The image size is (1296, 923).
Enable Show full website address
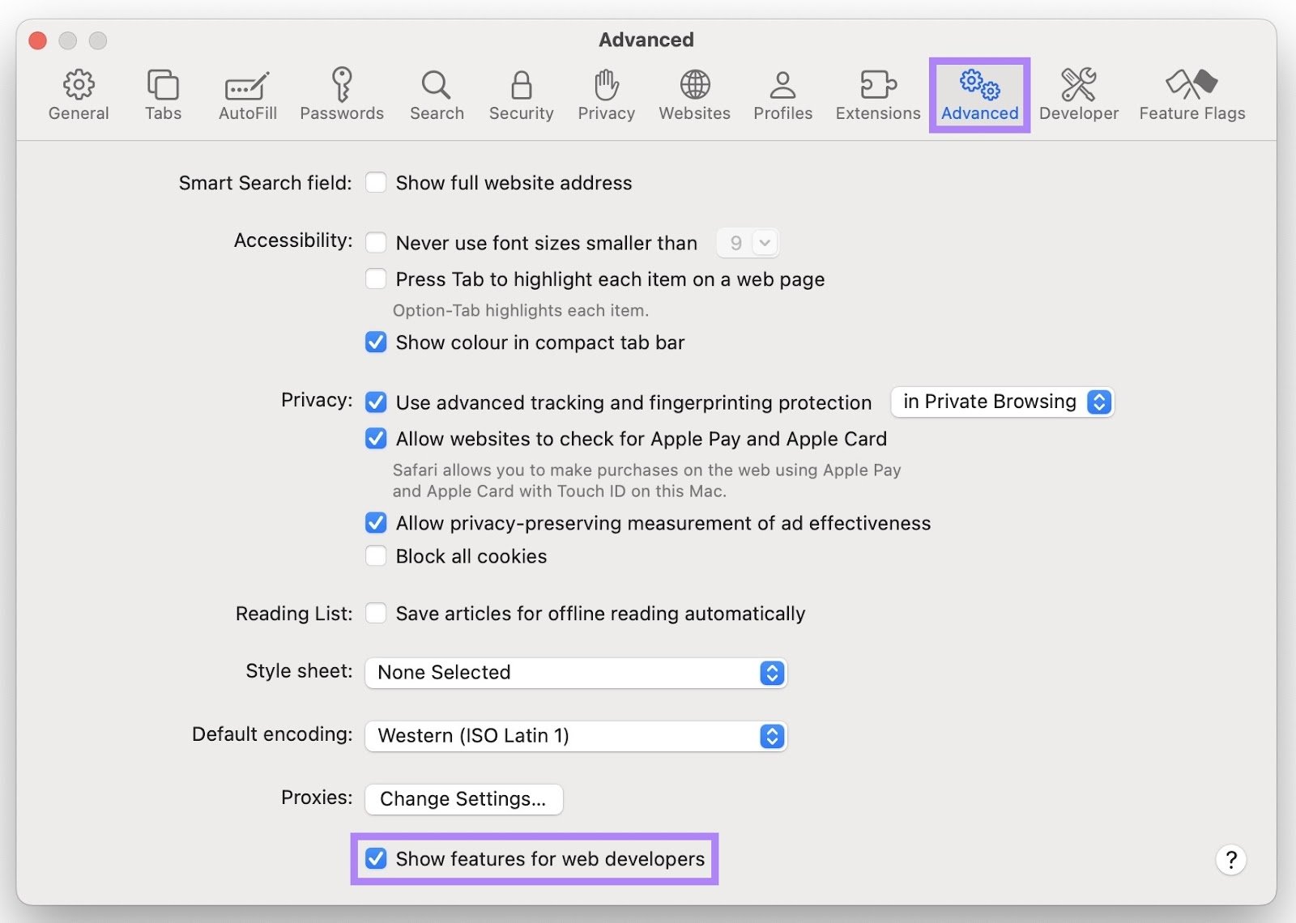click(x=376, y=182)
